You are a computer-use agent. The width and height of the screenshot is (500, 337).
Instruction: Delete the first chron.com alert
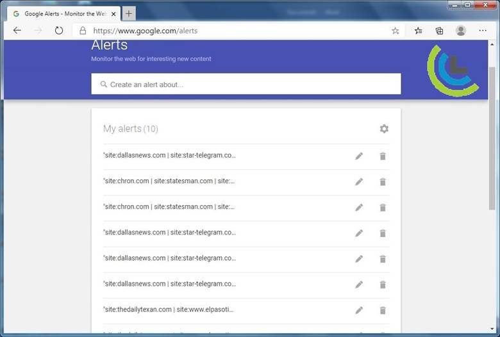[383, 182]
